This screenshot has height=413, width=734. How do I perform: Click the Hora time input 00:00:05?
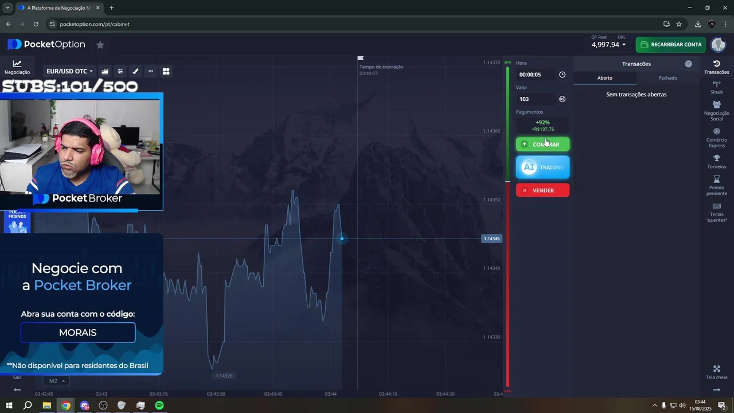pos(536,75)
